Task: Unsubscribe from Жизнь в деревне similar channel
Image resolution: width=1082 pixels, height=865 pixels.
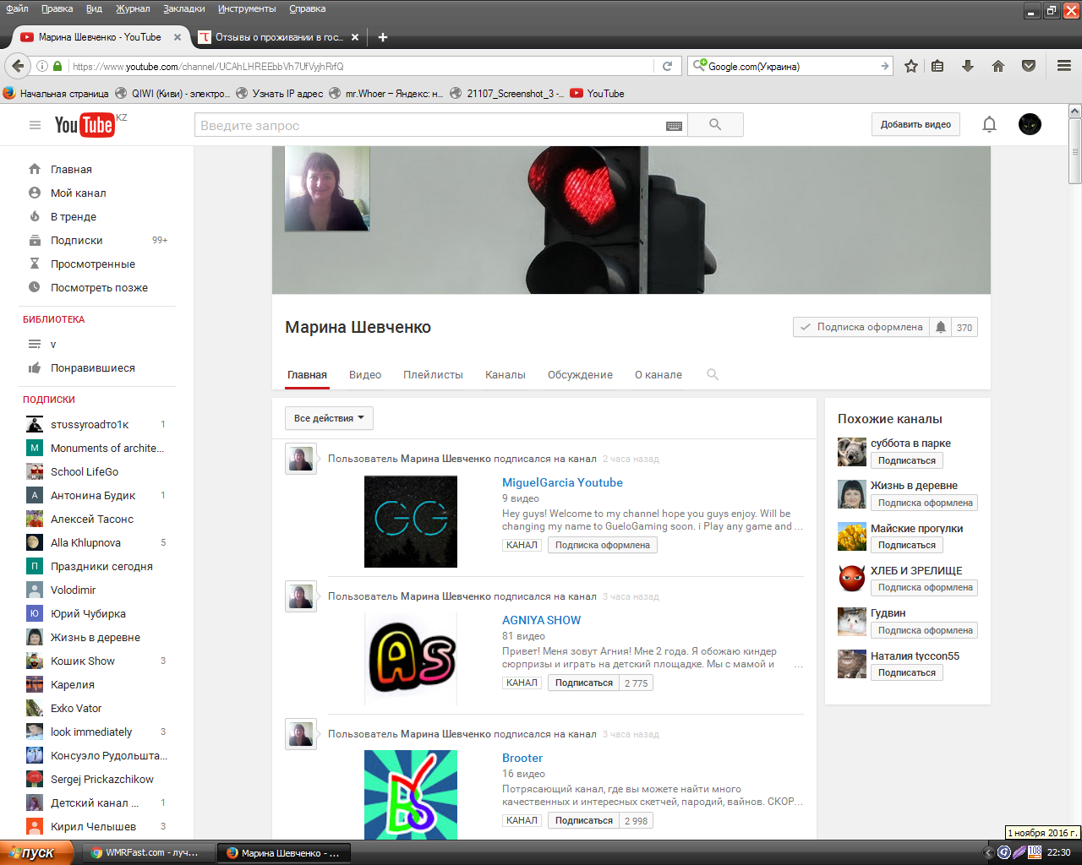Action: click(925, 503)
